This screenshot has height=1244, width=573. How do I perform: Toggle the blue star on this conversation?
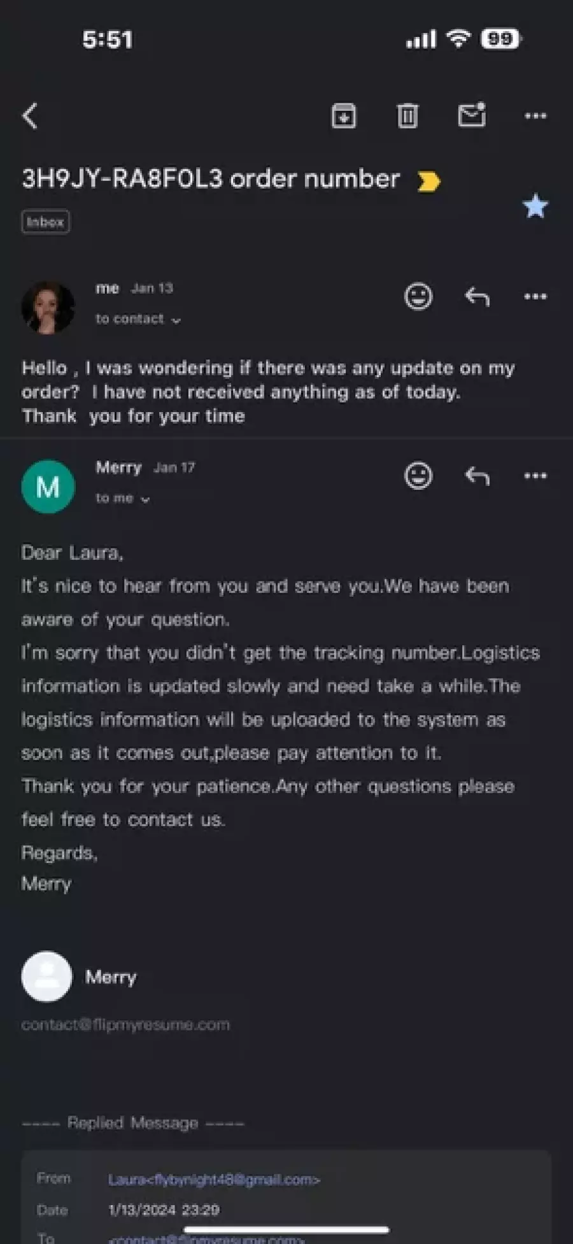click(x=535, y=206)
